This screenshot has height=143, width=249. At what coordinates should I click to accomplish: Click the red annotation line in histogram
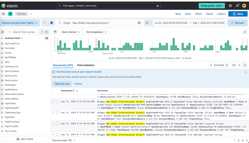[x=96, y=44]
